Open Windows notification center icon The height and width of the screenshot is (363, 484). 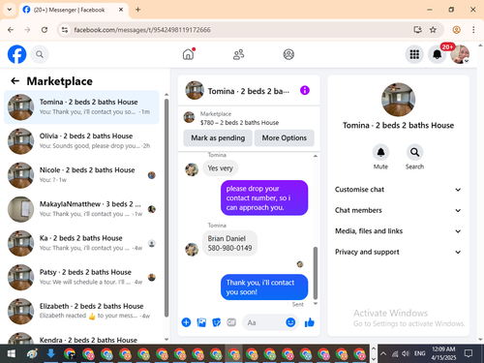(469, 353)
